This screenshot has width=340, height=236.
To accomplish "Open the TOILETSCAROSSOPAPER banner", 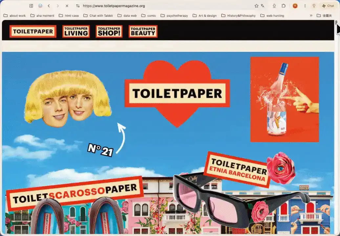I will click(75, 193).
